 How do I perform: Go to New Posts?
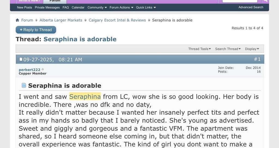(25, 7)
